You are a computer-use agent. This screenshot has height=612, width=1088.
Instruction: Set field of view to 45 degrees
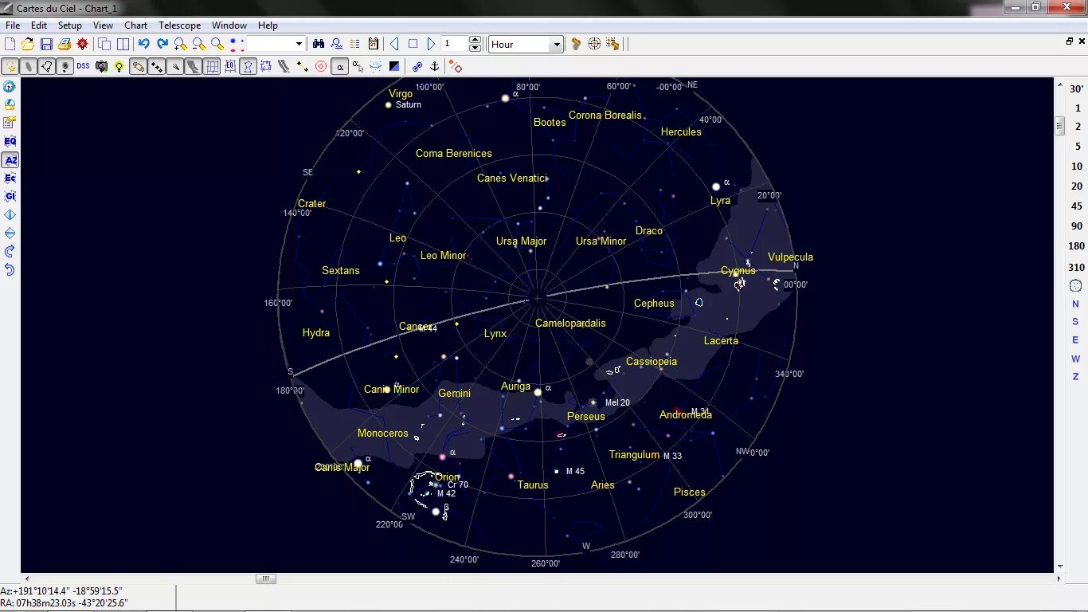point(1077,206)
